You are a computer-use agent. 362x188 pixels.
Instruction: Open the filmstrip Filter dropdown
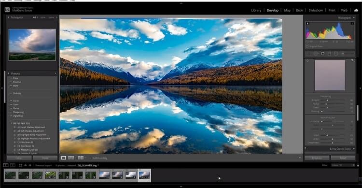pos(343,165)
